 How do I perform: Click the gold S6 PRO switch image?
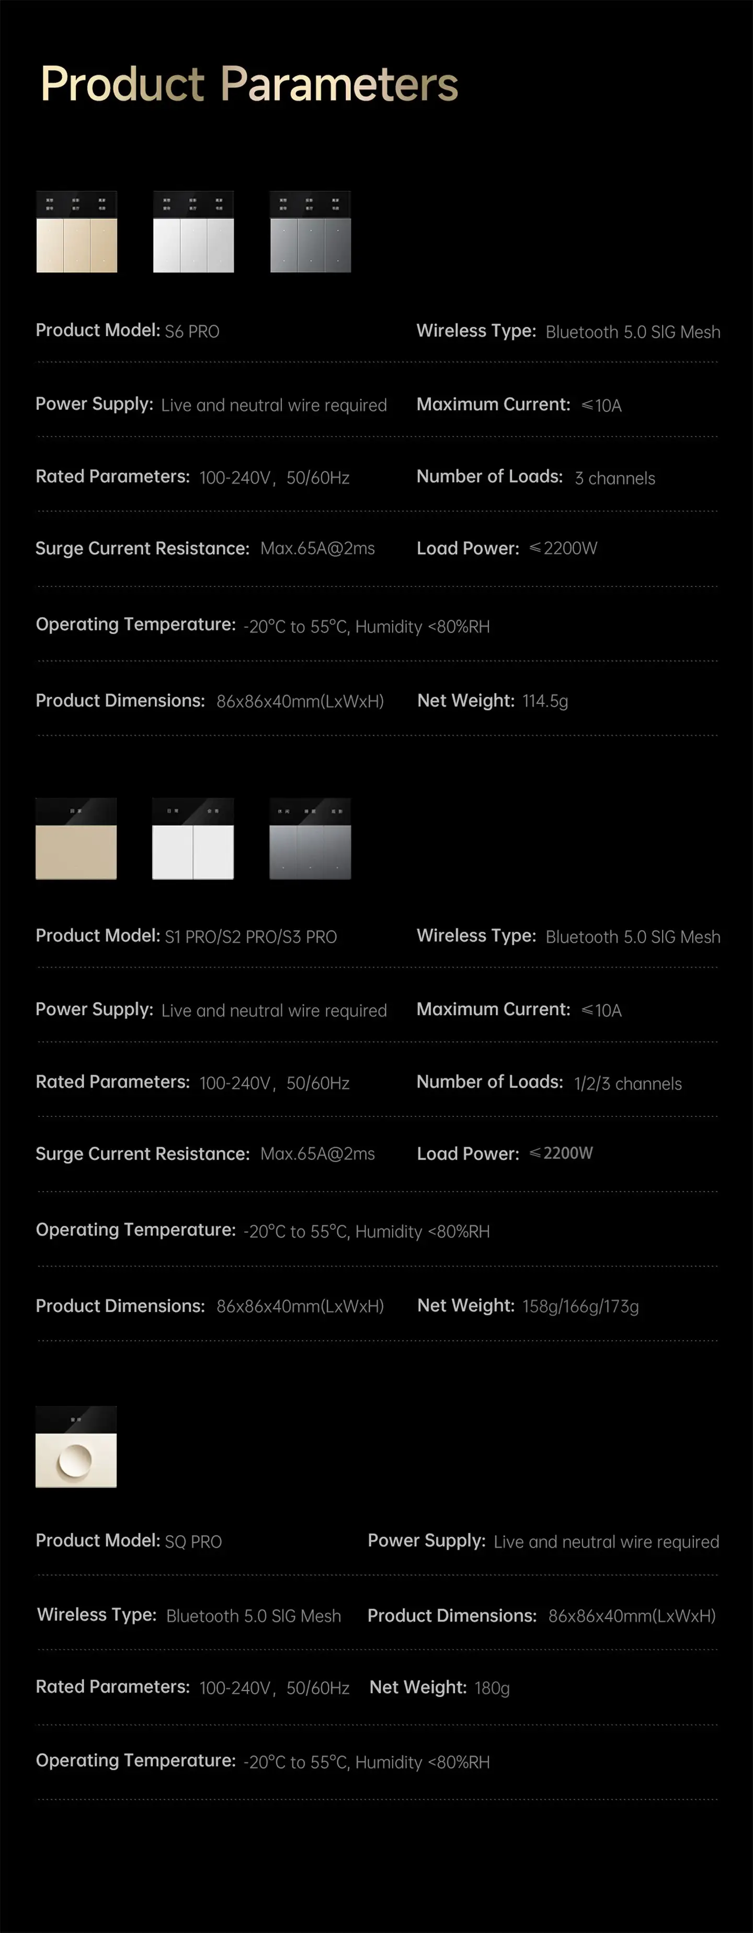pyautogui.click(x=76, y=232)
